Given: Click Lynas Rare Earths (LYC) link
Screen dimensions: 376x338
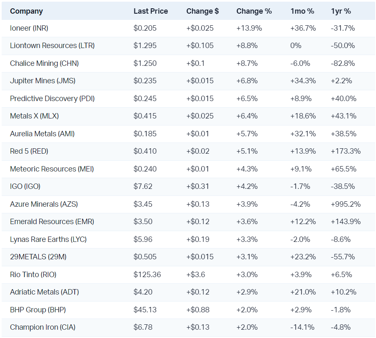Looking at the screenshot, I should [x=48, y=239].
